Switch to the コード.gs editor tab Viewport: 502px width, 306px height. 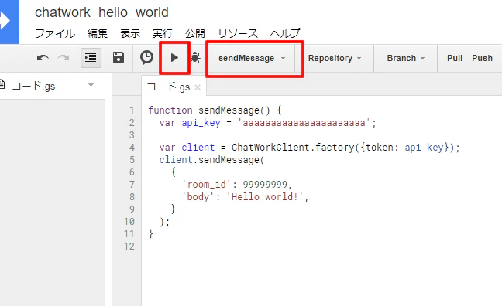[x=168, y=87]
